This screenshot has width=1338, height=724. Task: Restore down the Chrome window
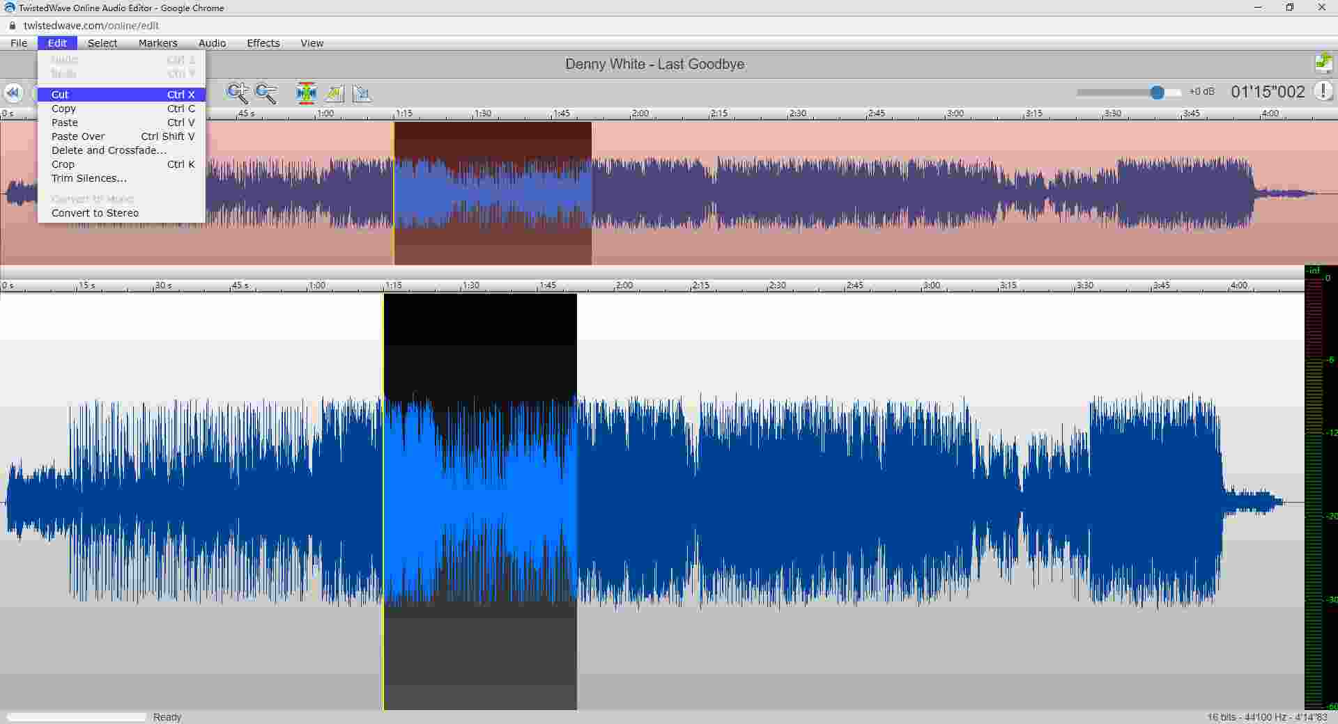(1290, 8)
